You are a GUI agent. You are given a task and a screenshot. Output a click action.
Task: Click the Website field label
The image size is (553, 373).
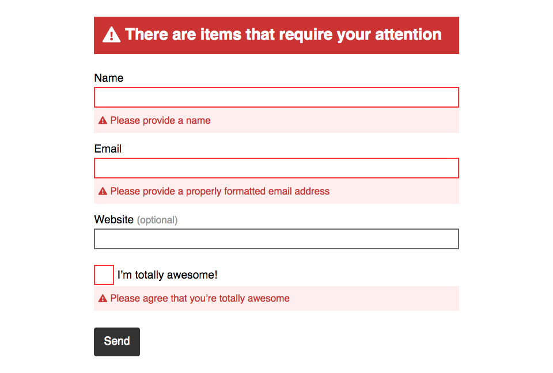pyautogui.click(x=114, y=219)
